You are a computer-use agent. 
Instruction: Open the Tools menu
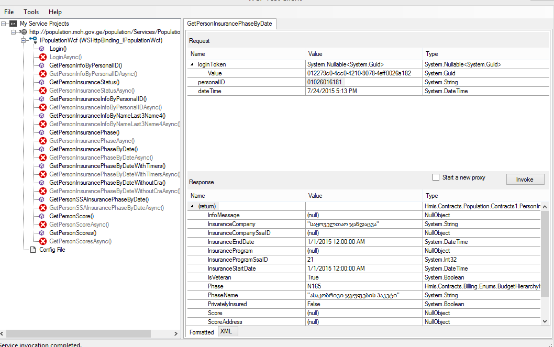pyautogui.click(x=31, y=12)
